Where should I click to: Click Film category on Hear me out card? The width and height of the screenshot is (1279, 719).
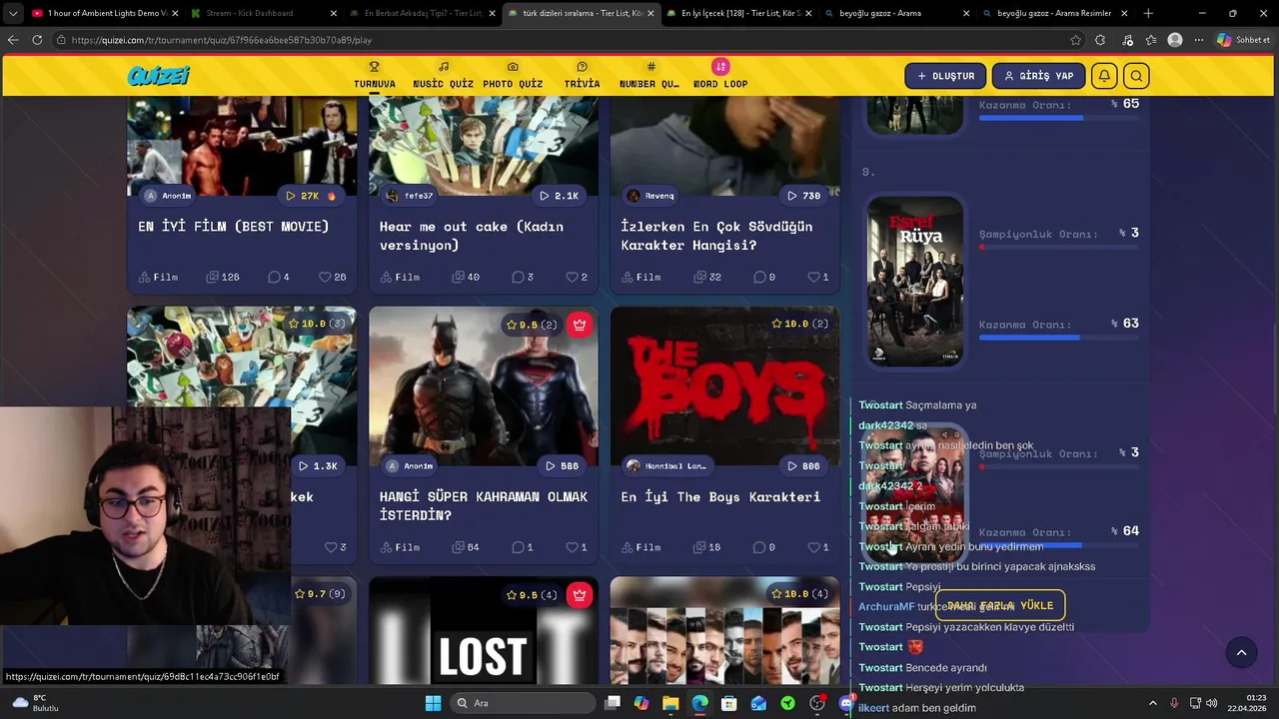click(400, 277)
